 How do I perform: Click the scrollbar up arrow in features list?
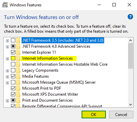coord(130,40)
